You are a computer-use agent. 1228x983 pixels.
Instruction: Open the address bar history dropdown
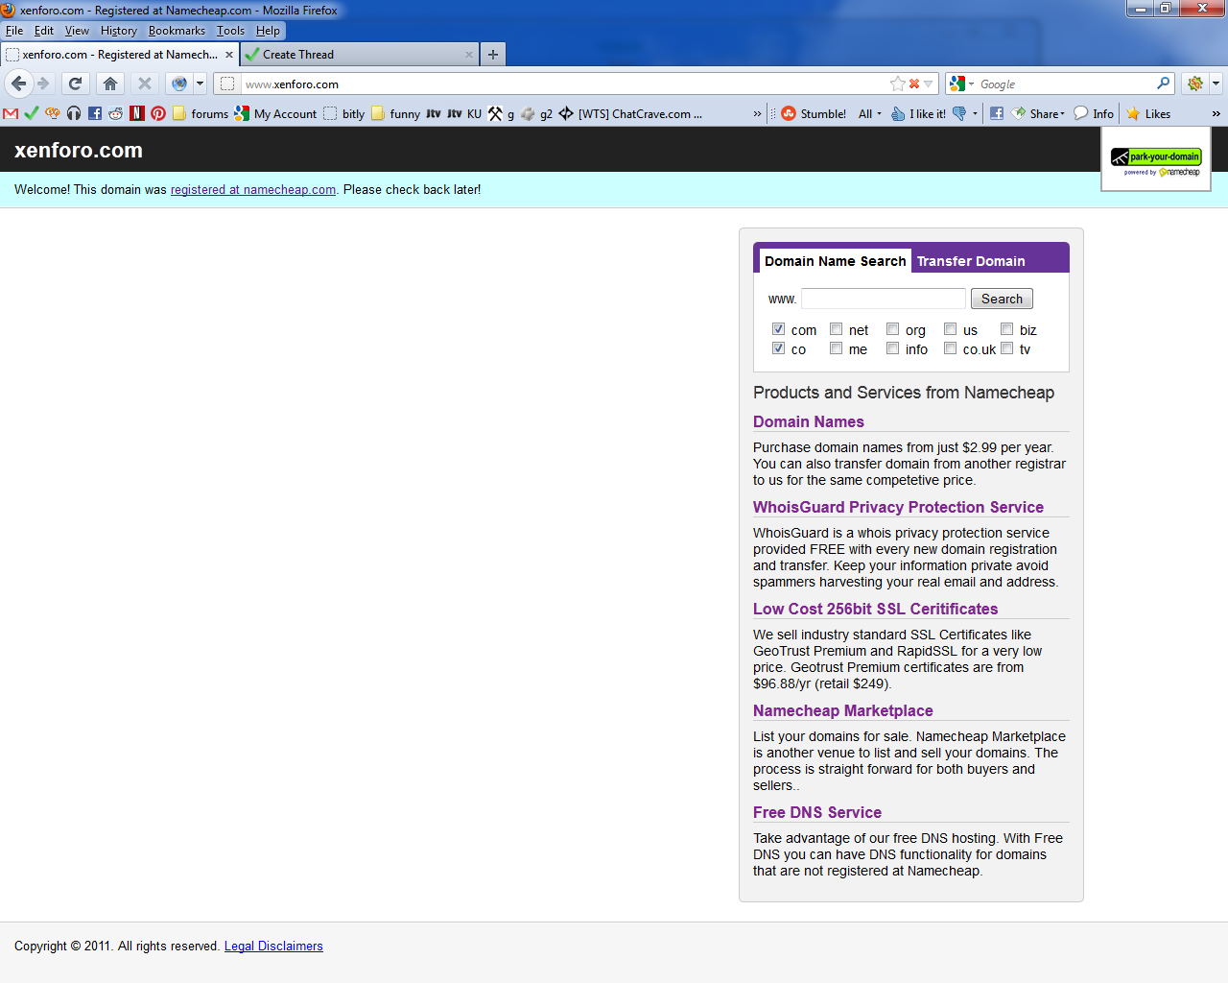point(928,84)
